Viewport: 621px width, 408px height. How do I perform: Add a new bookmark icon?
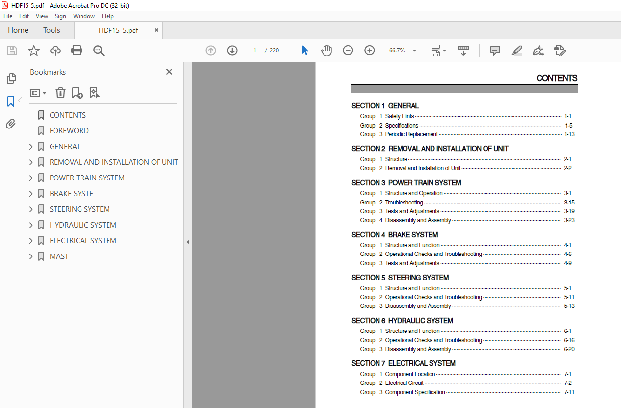pos(77,93)
